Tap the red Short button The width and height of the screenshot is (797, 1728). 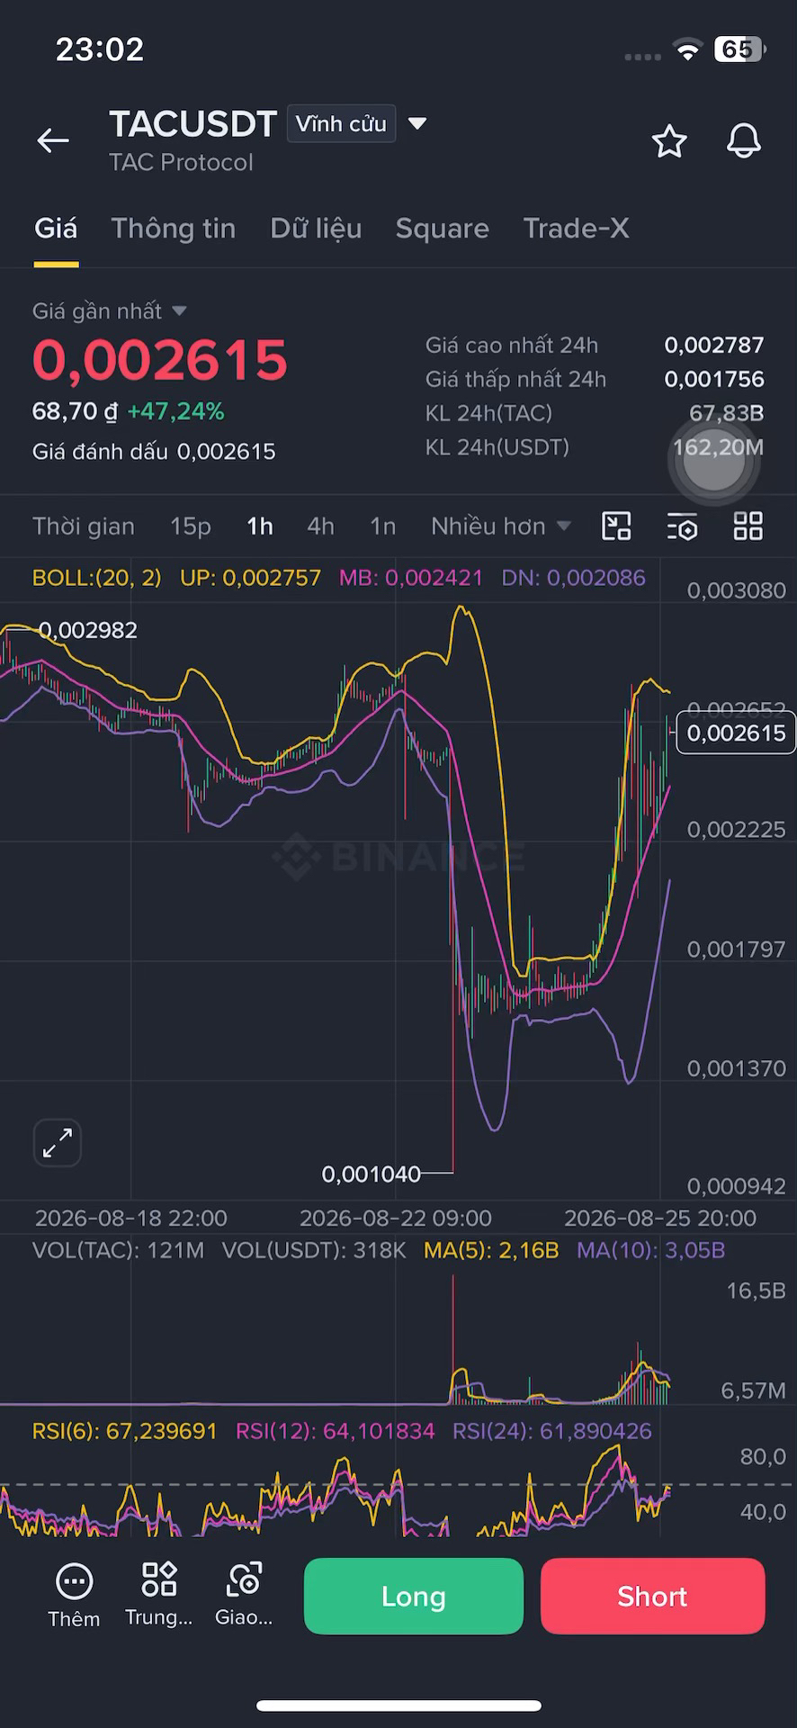pyautogui.click(x=653, y=1597)
